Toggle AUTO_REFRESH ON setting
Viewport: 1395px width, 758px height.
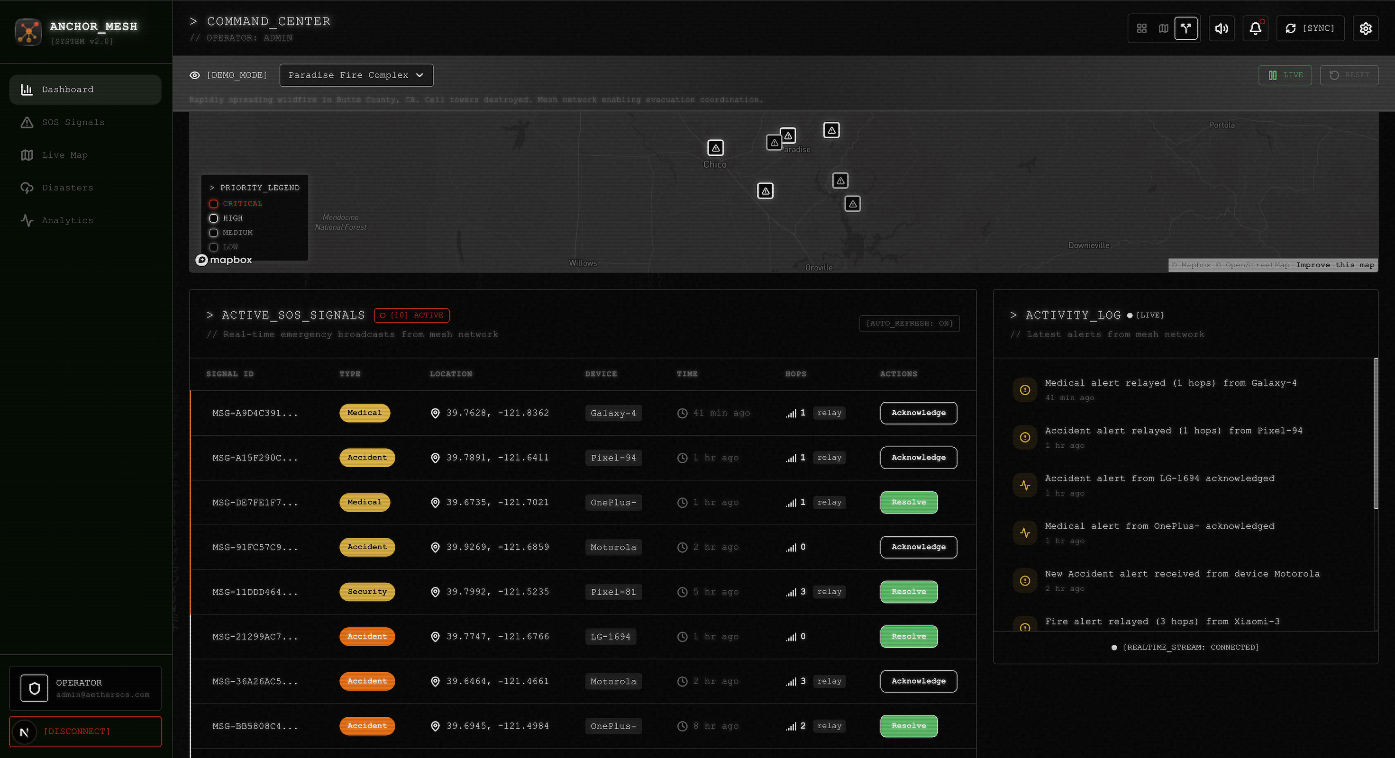coord(909,323)
